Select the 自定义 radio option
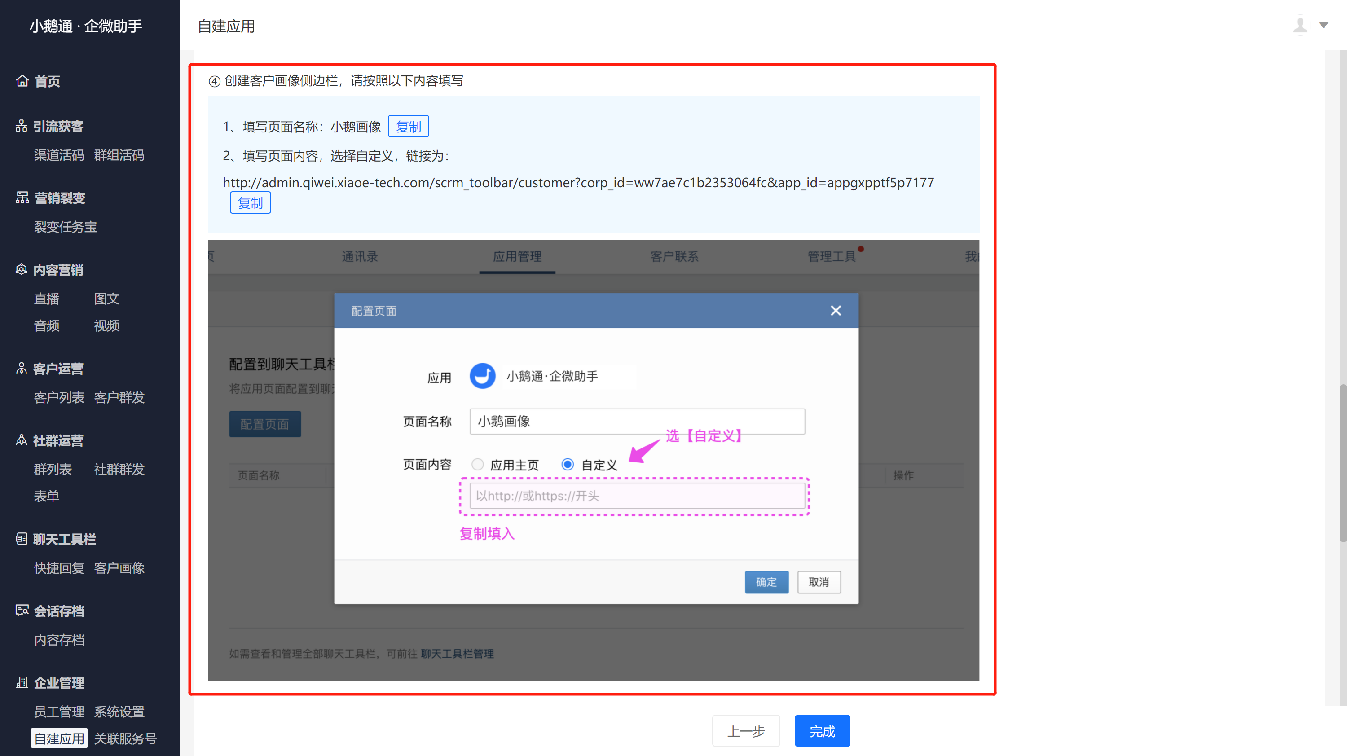The height and width of the screenshot is (756, 1347). tap(568, 464)
